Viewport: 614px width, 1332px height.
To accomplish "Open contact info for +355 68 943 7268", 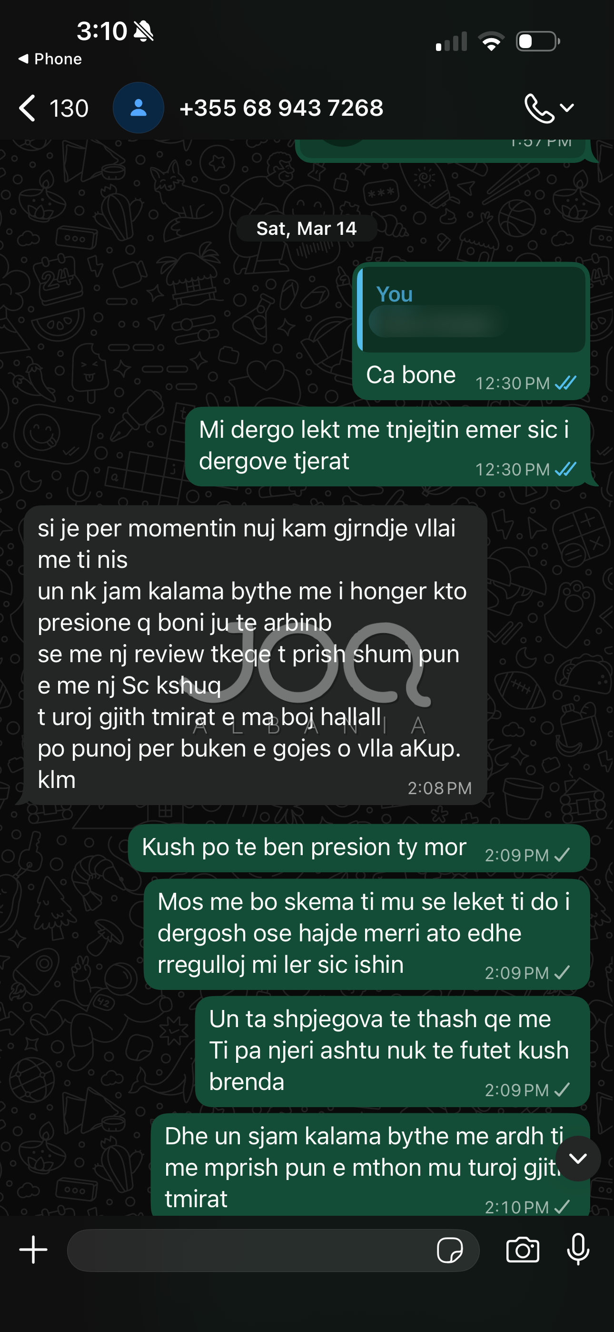I will point(281,108).
